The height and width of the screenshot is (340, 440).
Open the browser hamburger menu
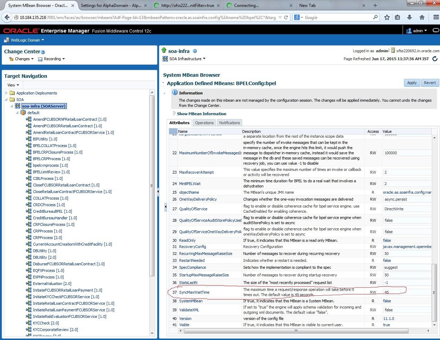tap(435, 17)
